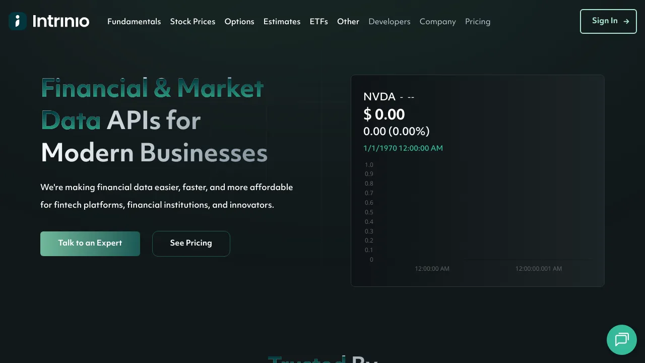
Task: Select the NVDA ticker label
Action: pos(379,97)
